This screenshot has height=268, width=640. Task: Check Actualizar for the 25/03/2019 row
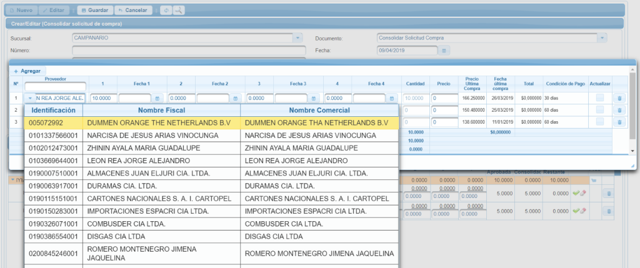599,110
